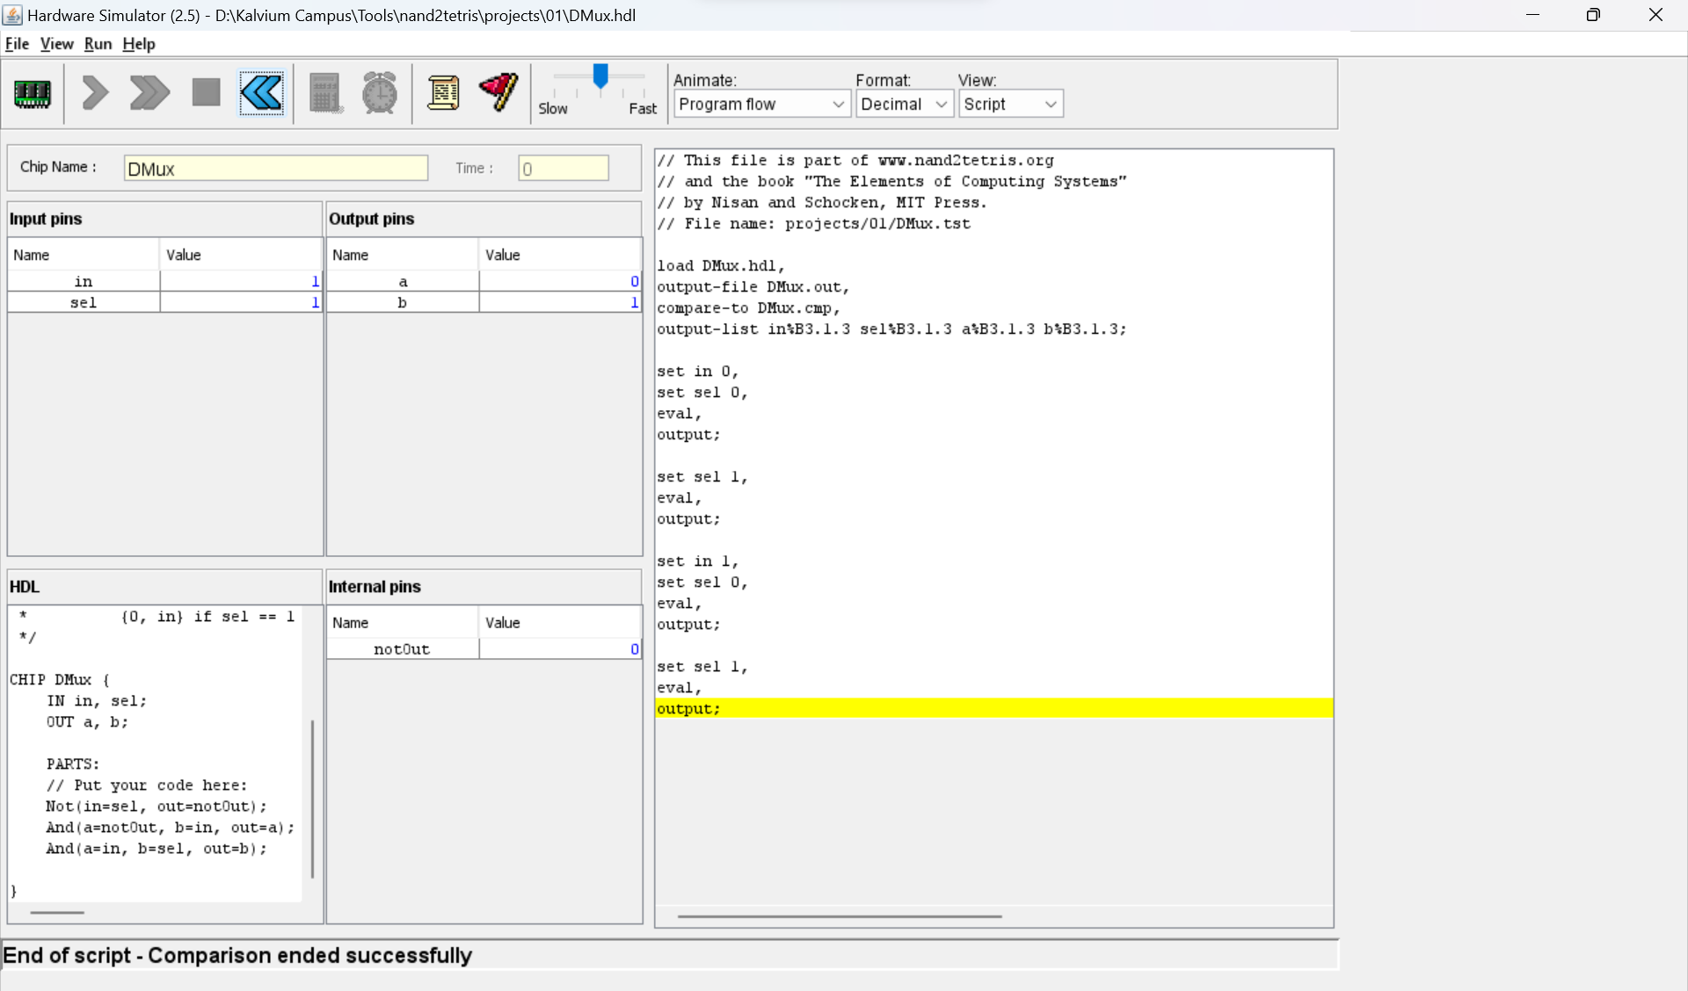Click inside the Chip Name field showing DMux
This screenshot has width=1688, height=991.
coord(275,168)
